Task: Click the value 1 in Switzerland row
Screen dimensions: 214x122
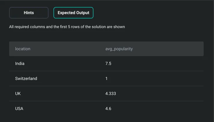Action: (x=106, y=79)
